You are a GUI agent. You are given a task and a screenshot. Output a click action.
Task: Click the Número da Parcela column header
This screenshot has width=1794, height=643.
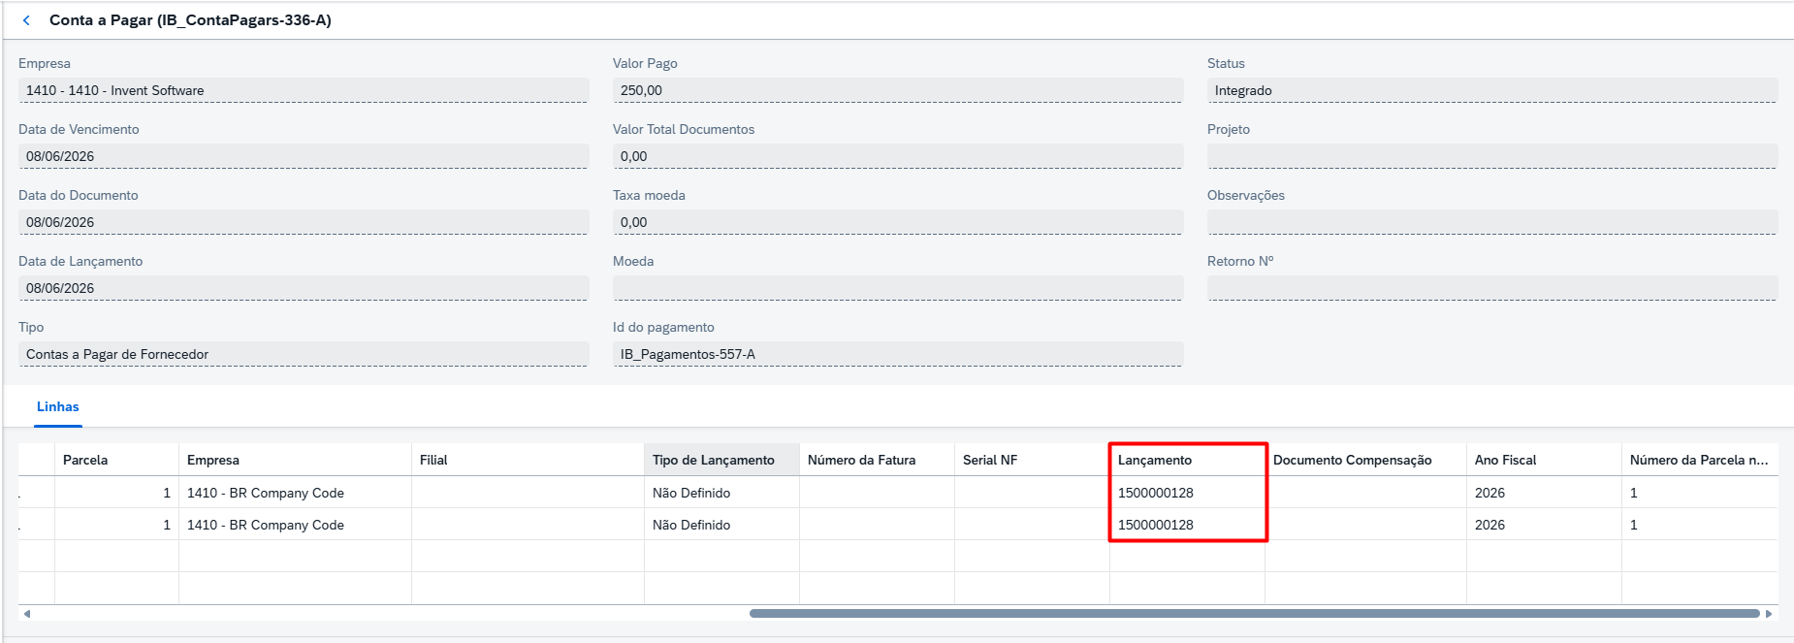[x=1700, y=460]
